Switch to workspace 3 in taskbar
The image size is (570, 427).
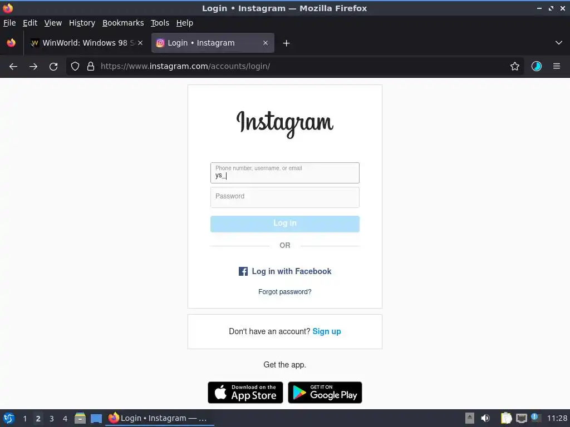52,419
